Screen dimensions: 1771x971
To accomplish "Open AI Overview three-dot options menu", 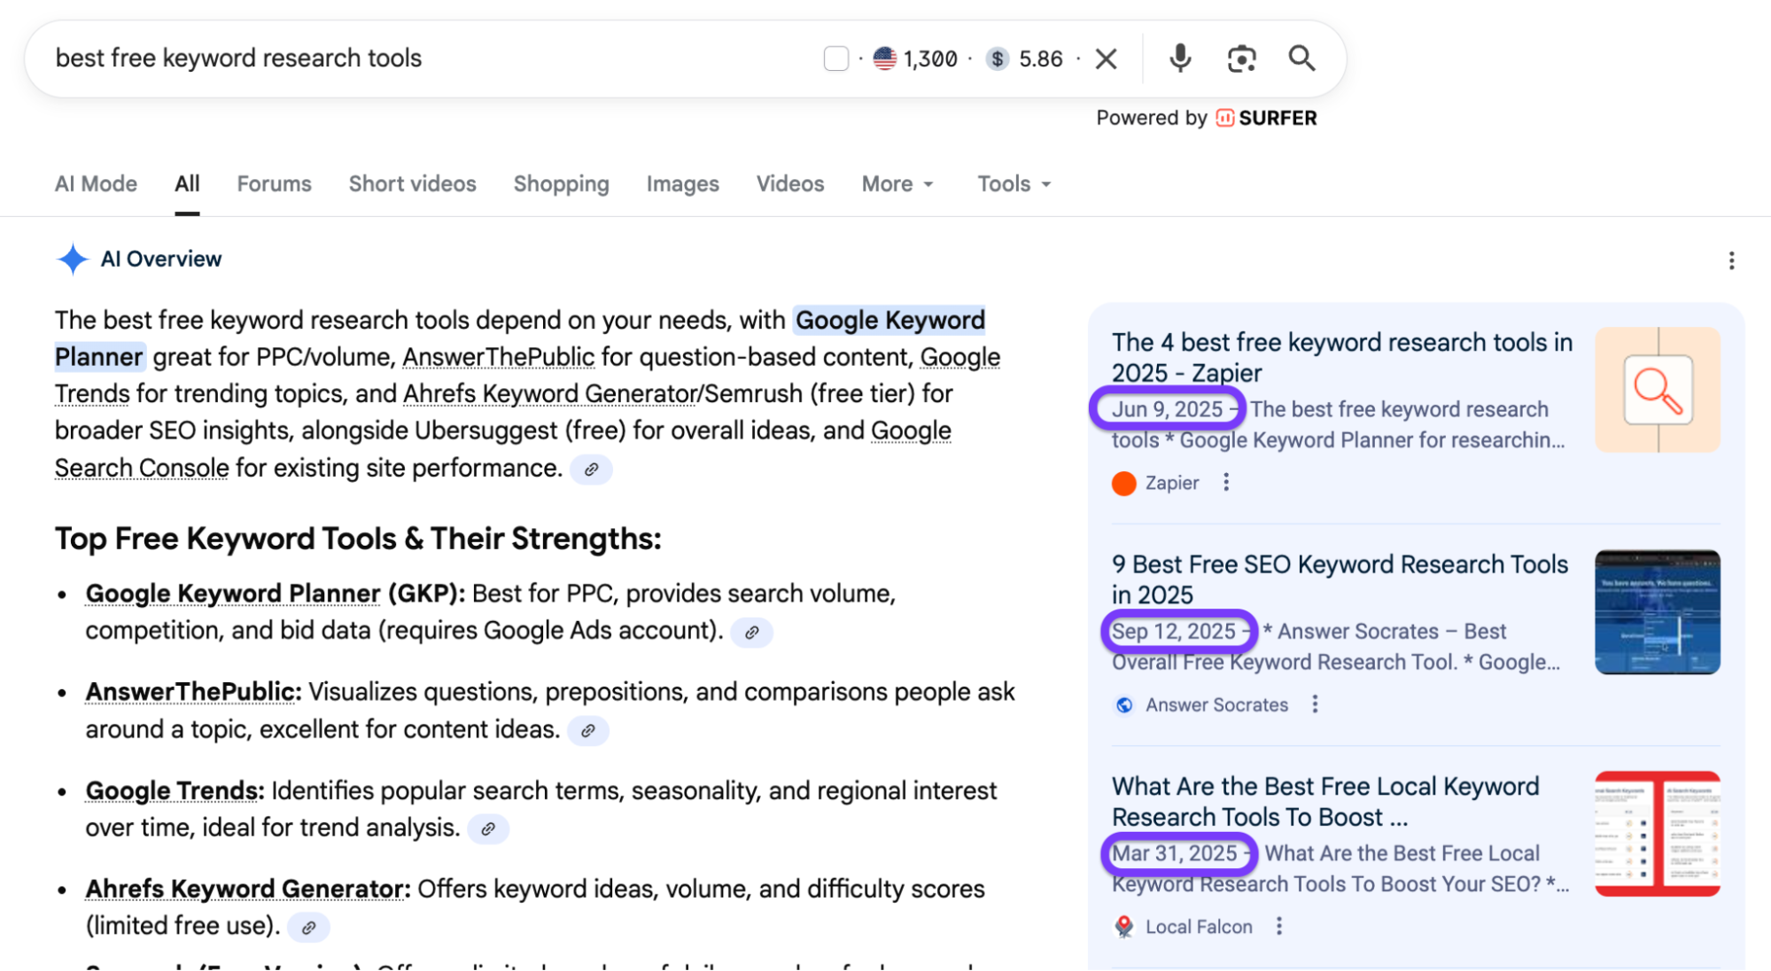I will (1731, 260).
